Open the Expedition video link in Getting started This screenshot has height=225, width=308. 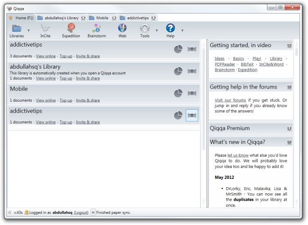tap(247, 70)
